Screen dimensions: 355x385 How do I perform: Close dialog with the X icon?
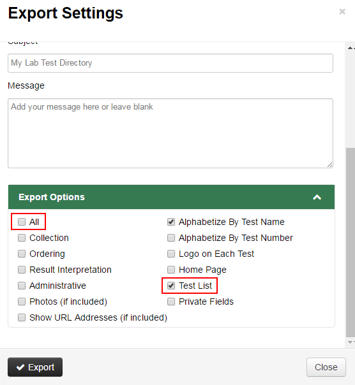[342, 11]
